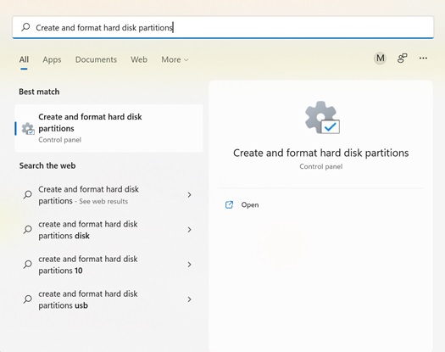This screenshot has width=445, height=352.
Task: Switch to the Web tab
Action: (x=139, y=59)
